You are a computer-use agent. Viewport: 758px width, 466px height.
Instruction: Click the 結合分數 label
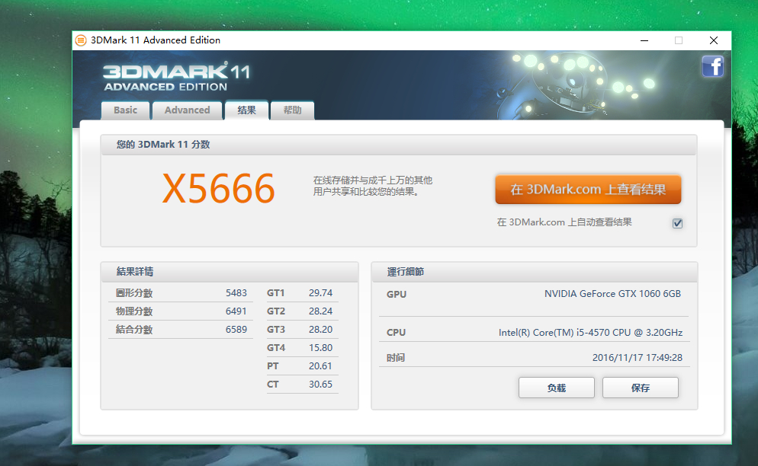click(x=134, y=330)
